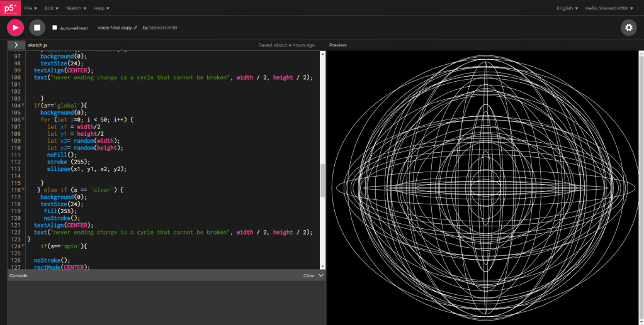Image resolution: width=644 pixels, height=325 pixels.
Task: Fold the spin block at line 124
Action: 23,246
